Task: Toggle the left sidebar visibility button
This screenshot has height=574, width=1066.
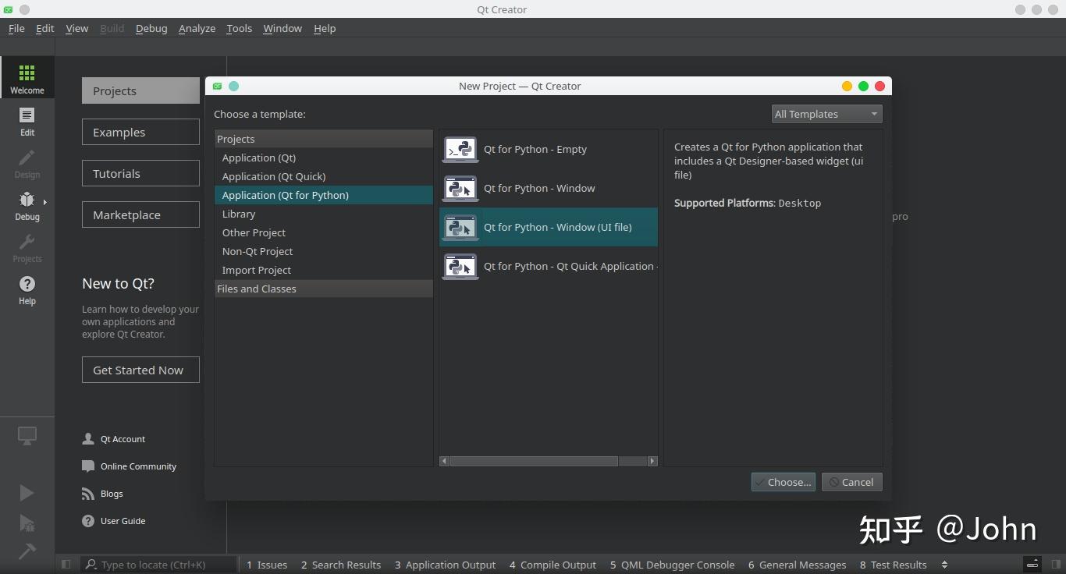Action: 66,565
